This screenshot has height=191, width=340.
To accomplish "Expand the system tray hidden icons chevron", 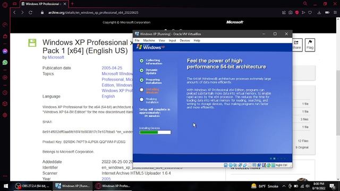I will tap(284, 186).
